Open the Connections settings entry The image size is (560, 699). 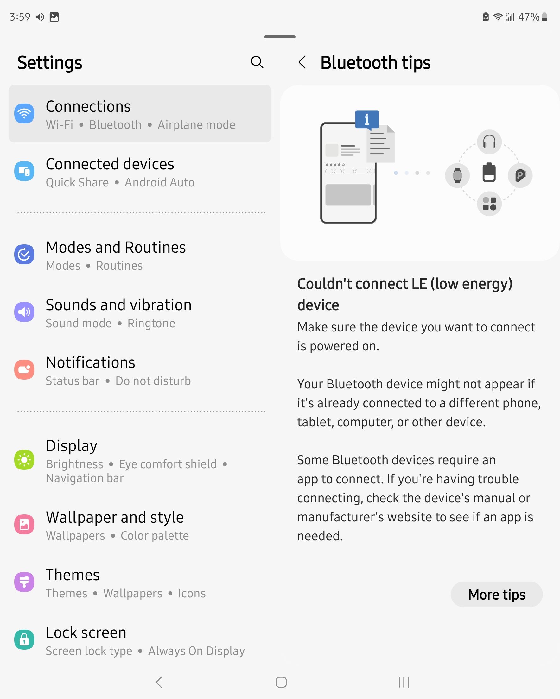[140, 114]
